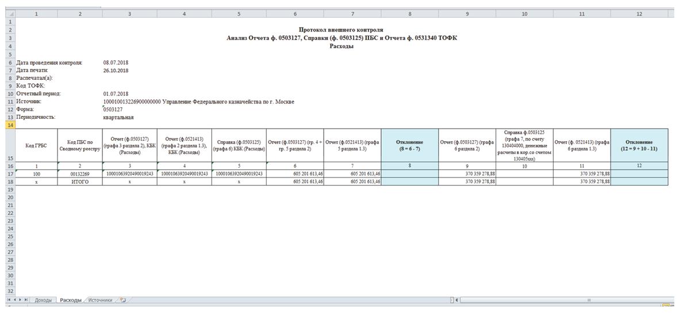Click the control date cell 08.07.2018
The width and height of the screenshot is (687, 313).
[116, 62]
